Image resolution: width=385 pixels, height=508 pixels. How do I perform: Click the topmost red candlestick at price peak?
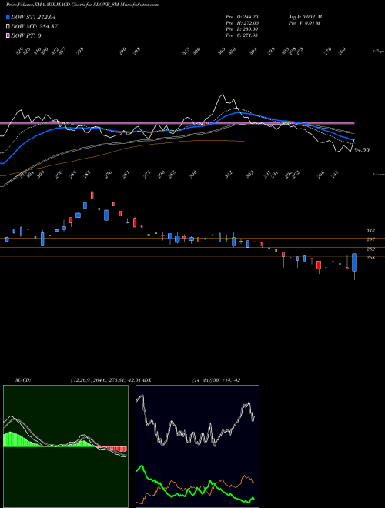[x=92, y=195]
